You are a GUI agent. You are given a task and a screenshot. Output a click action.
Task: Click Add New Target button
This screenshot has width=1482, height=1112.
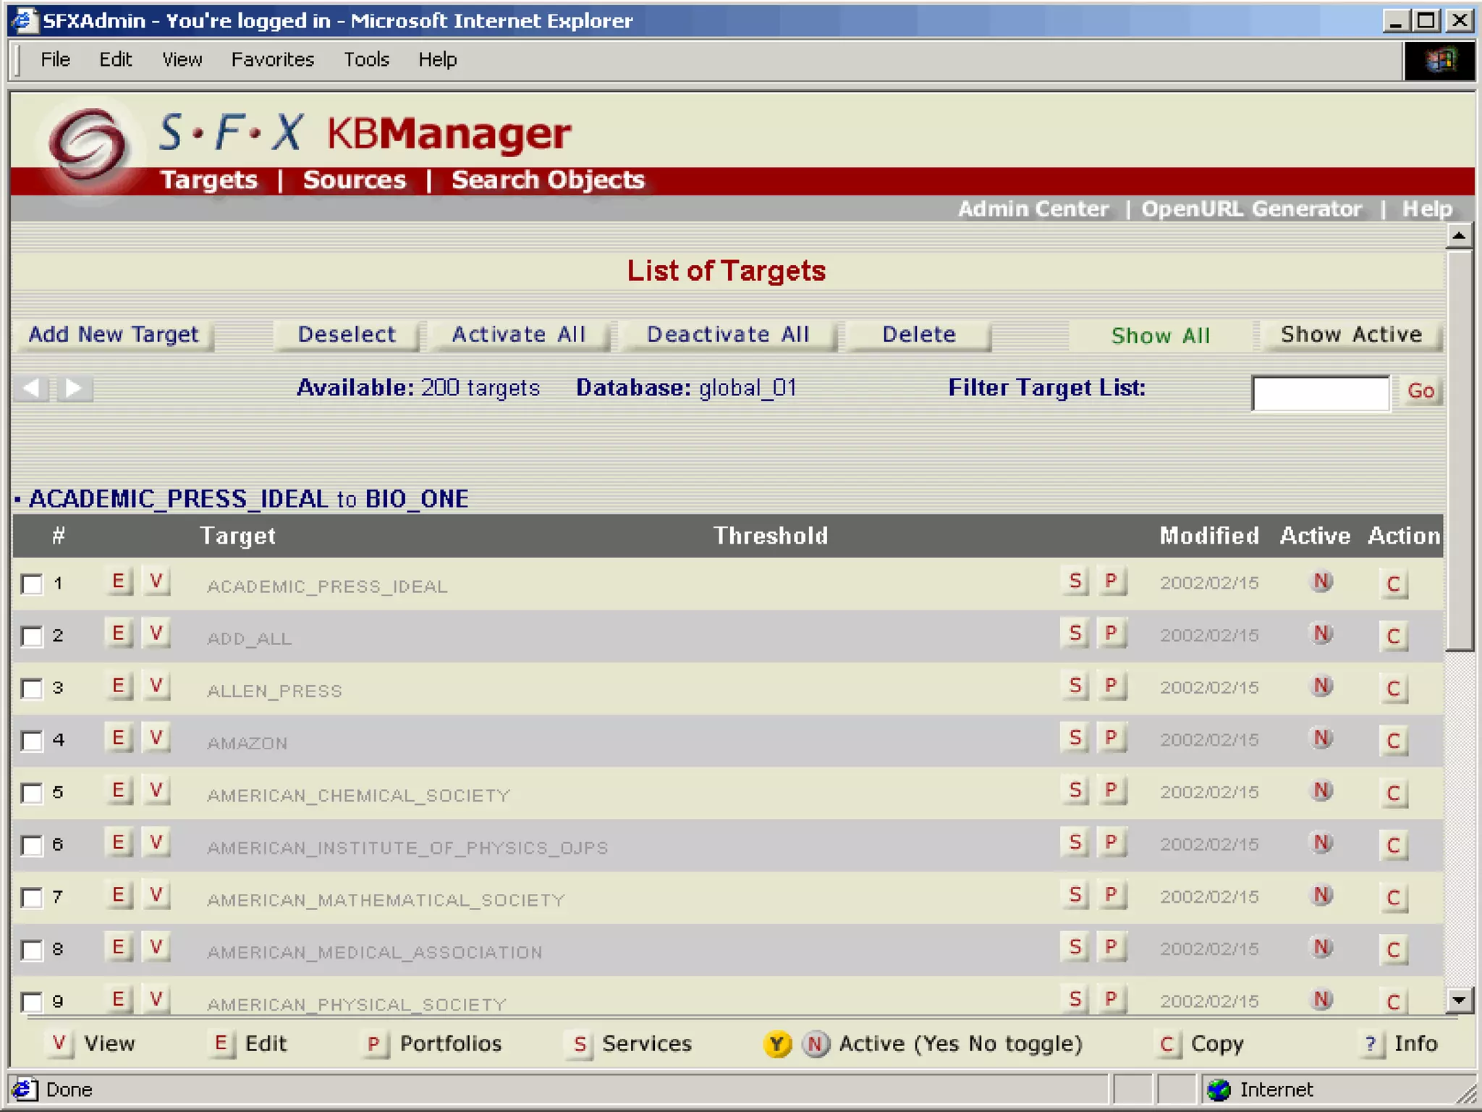(x=114, y=335)
